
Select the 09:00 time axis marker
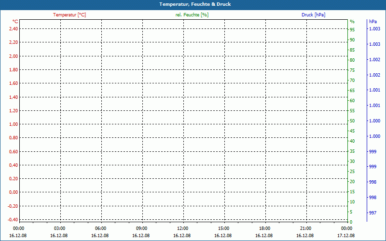point(141,228)
